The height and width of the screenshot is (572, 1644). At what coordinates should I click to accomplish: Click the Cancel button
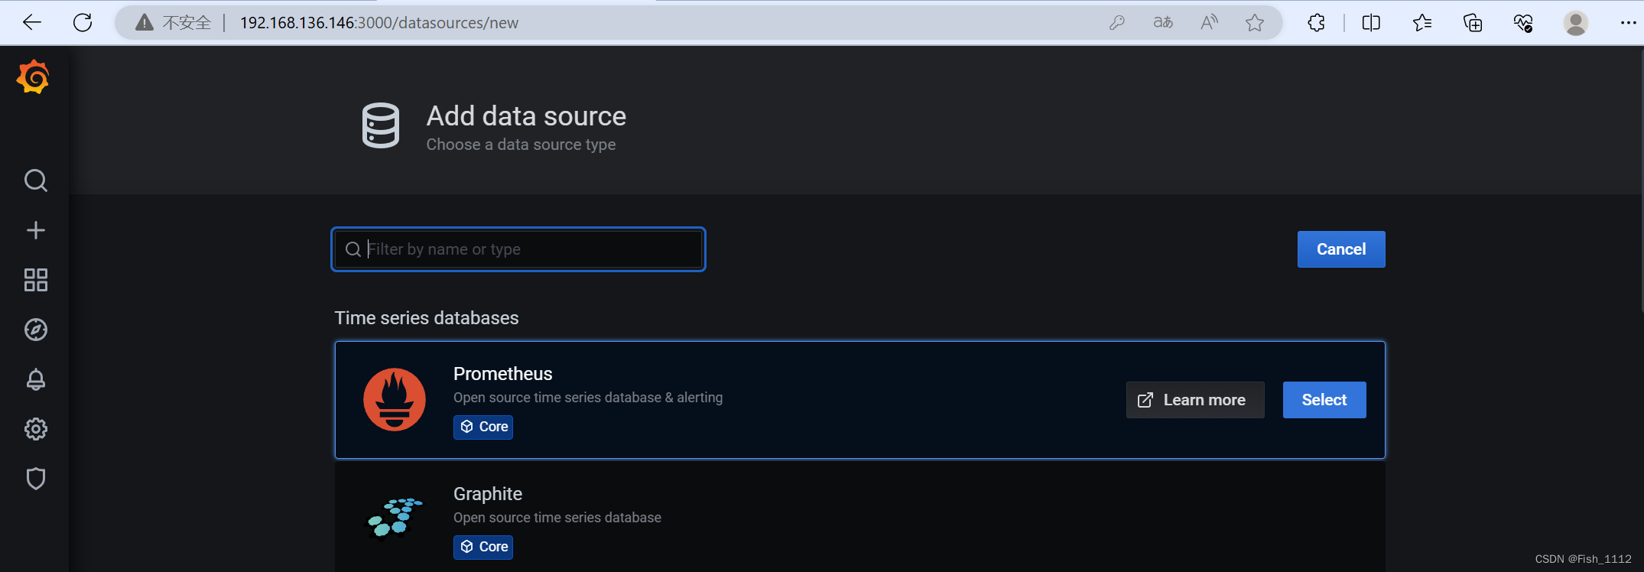[x=1341, y=249]
